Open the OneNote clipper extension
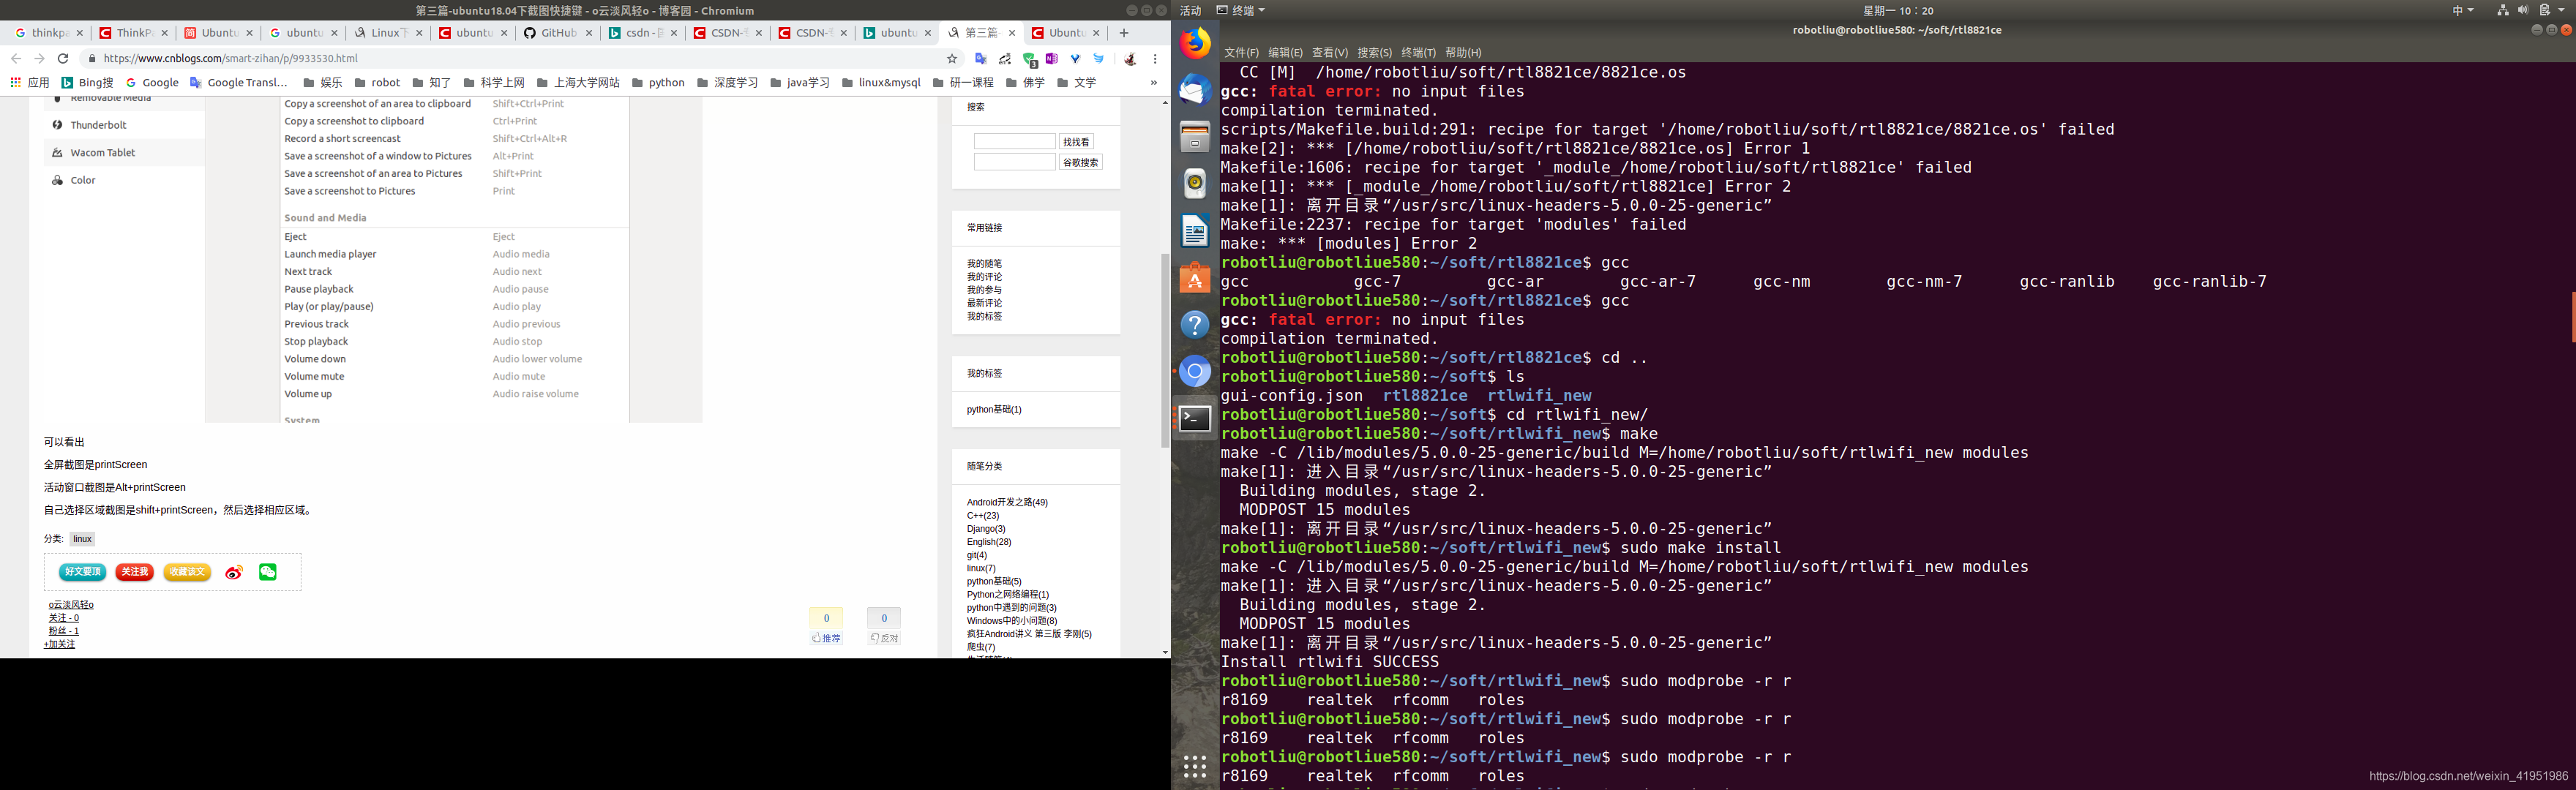 pos(1052,59)
